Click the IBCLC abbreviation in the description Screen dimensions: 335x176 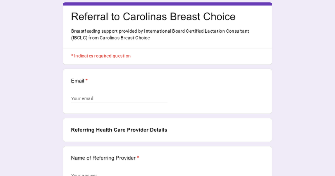tap(80, 38)
